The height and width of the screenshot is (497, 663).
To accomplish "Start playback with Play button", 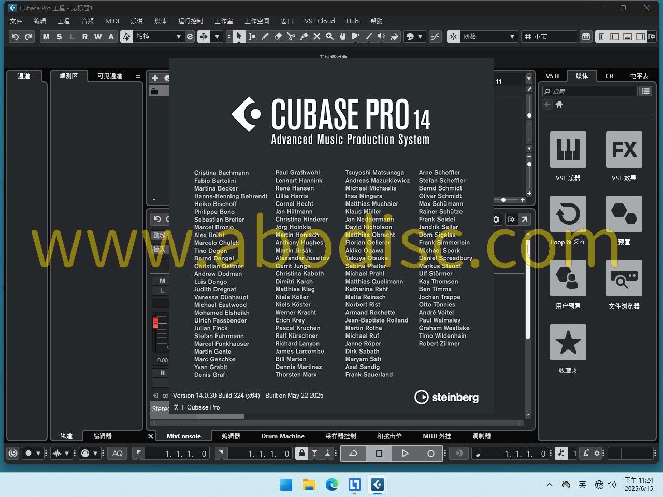I will tap(405, 454).
